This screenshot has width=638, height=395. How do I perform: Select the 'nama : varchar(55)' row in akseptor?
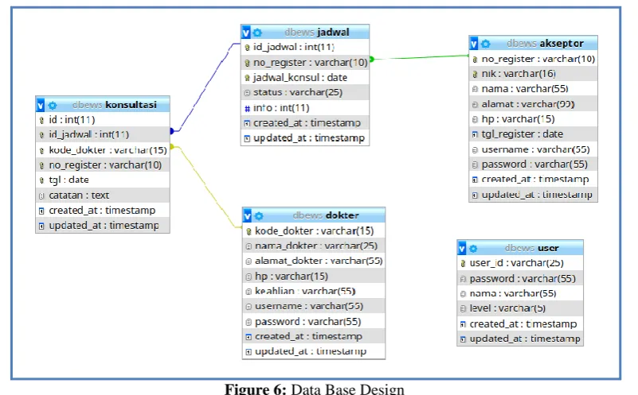534,89
